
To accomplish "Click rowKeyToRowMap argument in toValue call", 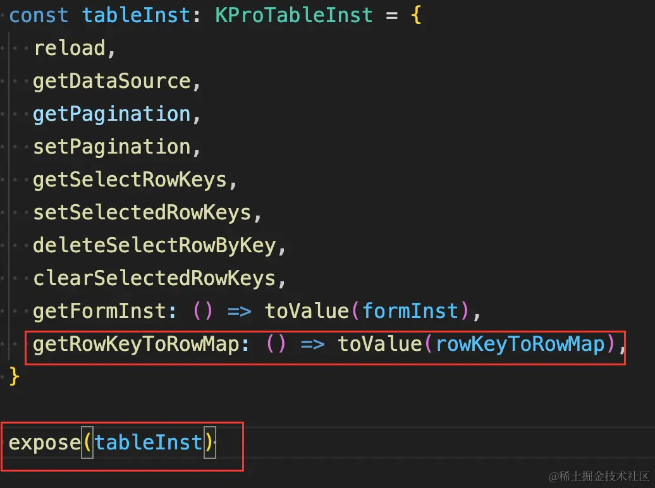I will (x=520, y=344).
